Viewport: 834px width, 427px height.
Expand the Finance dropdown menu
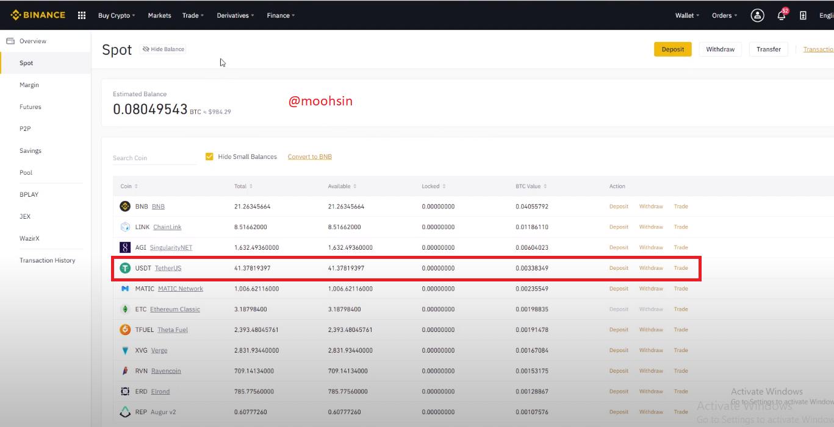click(x=281, y=15)
